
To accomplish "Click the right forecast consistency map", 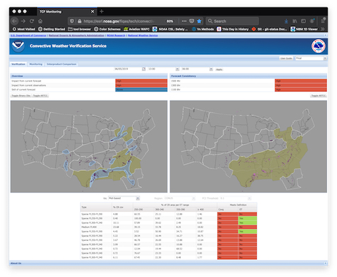I will tap(248, 147).
